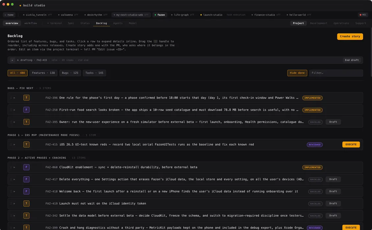Grab the drag handle on FAZ-258 row
372x230 pixels.
(11, 110)
